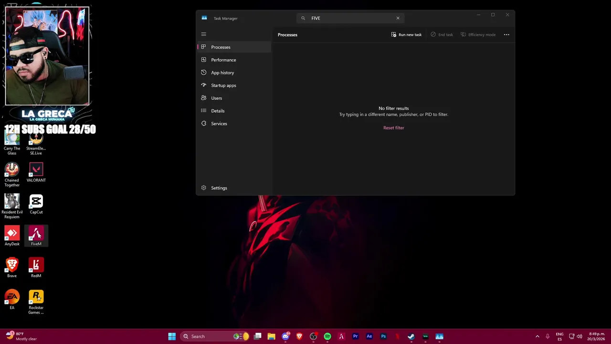611x344 pixels.
Task: Select the Resident Evil Requiem desktop icon
Action: pyautogui.click(x=12, y=206)
